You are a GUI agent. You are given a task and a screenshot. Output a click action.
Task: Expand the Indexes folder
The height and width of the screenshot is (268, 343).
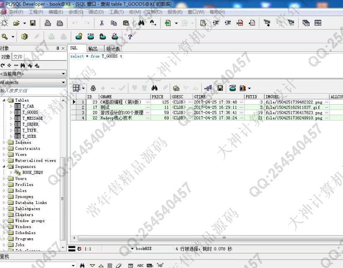[x=4, y=142]
